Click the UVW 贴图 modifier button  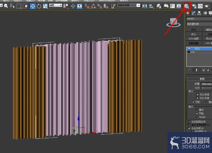tap(194, 39)
